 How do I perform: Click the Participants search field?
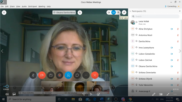point(155,16)
